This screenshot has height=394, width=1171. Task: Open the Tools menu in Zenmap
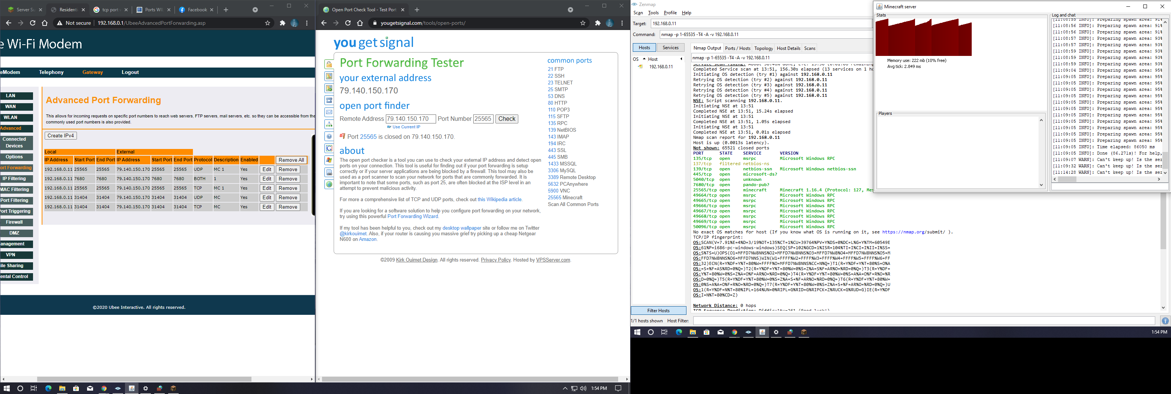tap(653, 13)
